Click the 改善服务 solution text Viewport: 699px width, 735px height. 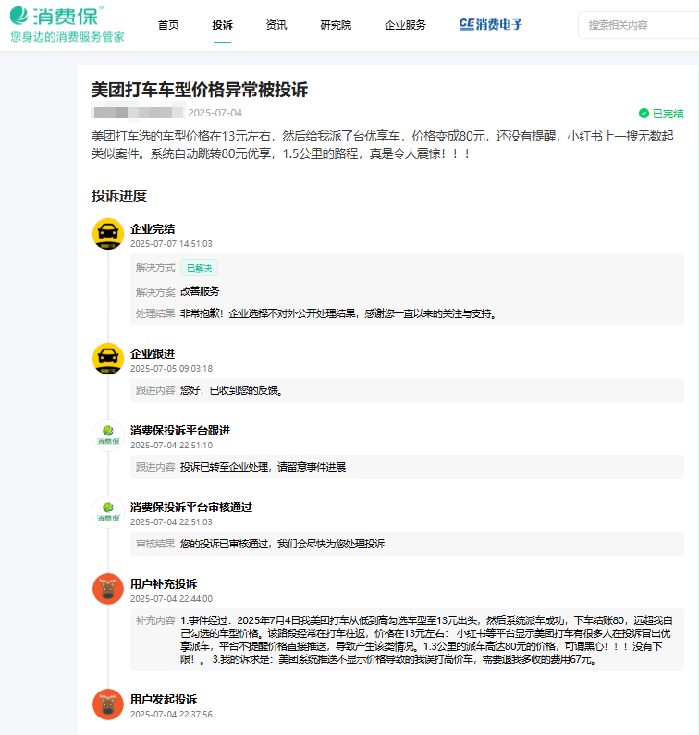coord(200,291)
